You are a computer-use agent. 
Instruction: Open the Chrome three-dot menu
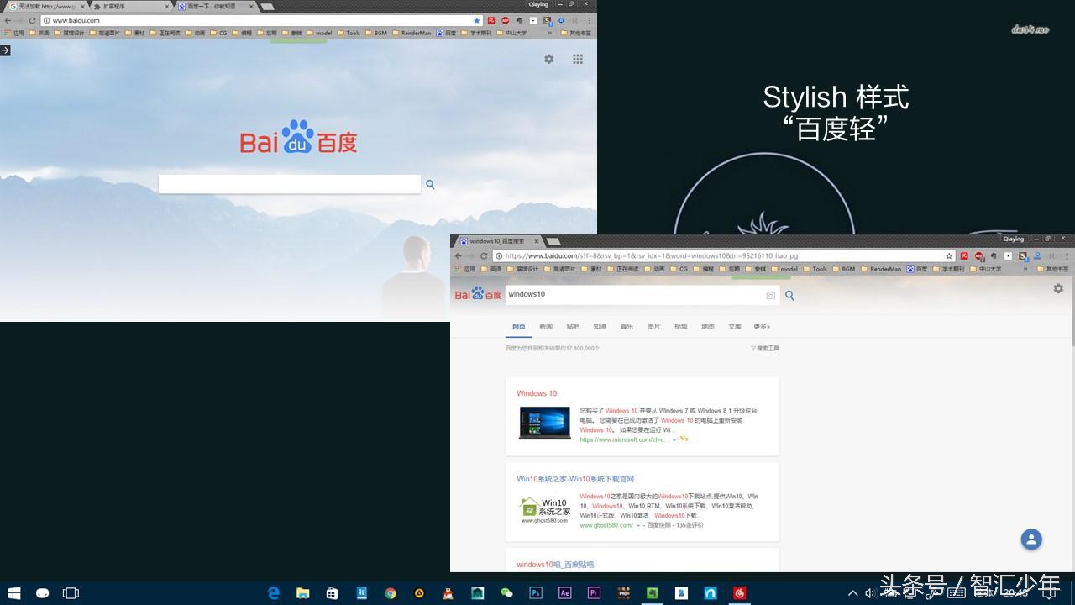pos(1067,256)
